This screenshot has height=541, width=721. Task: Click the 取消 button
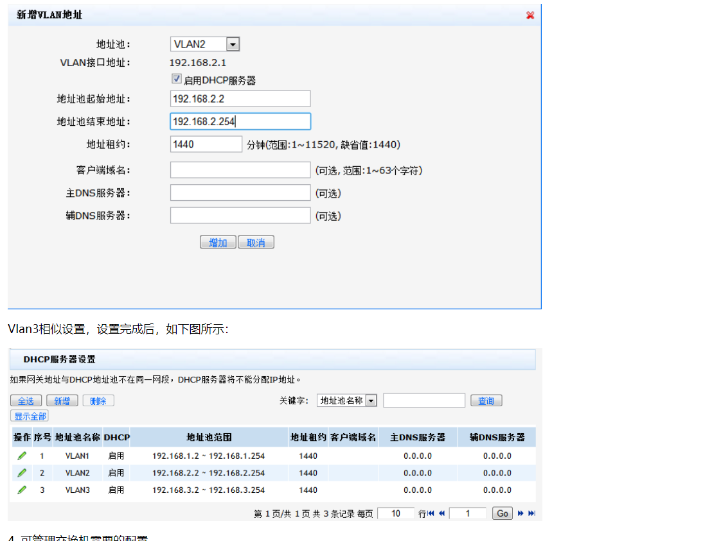(x=256, y=243)
